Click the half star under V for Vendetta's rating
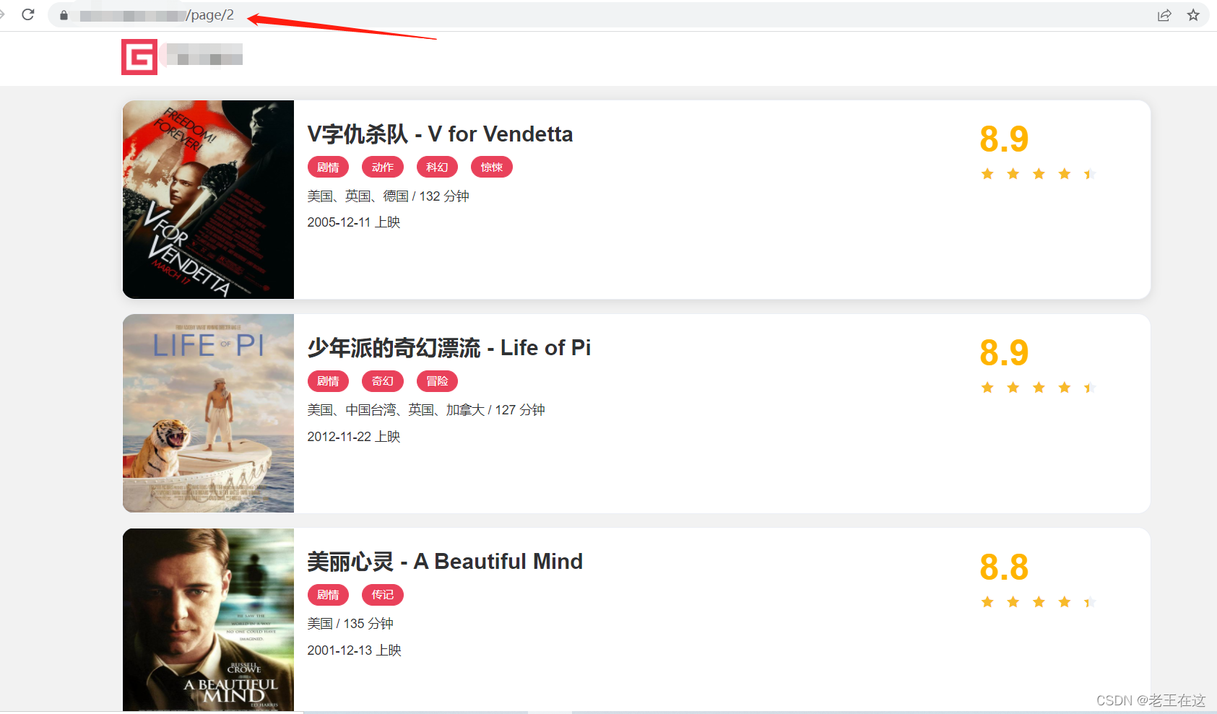Screen dimensions: 1217x714 coord(1090,174)
